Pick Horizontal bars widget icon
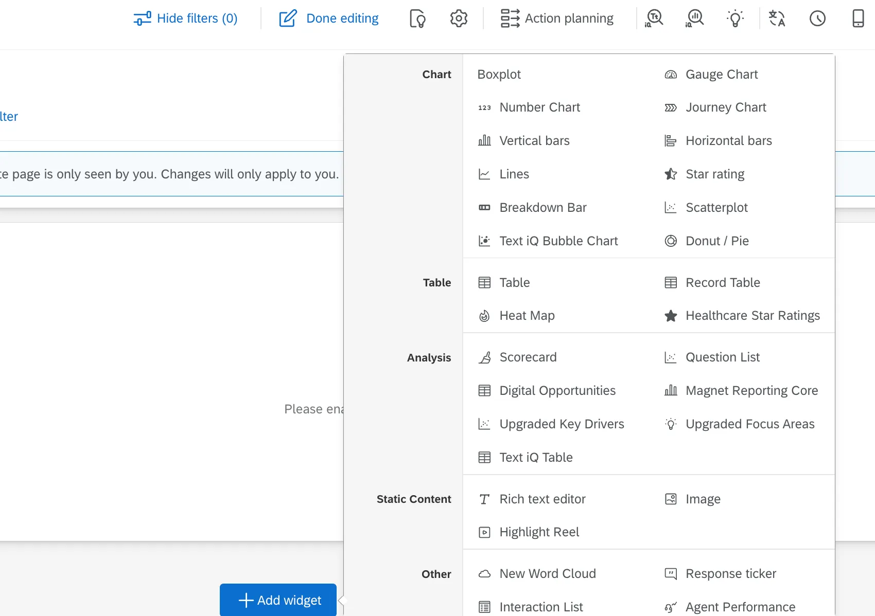 (671, 140)
